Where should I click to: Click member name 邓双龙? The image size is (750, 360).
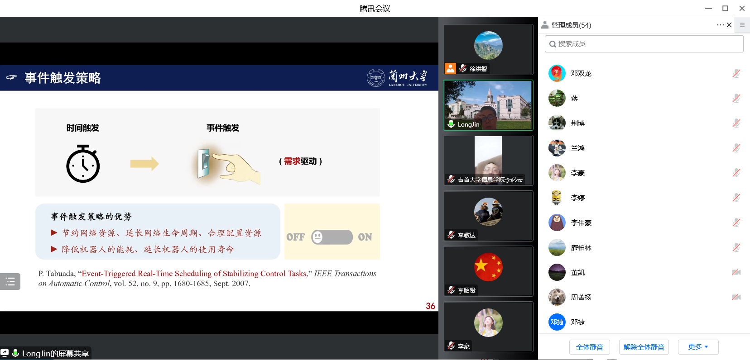581,73
